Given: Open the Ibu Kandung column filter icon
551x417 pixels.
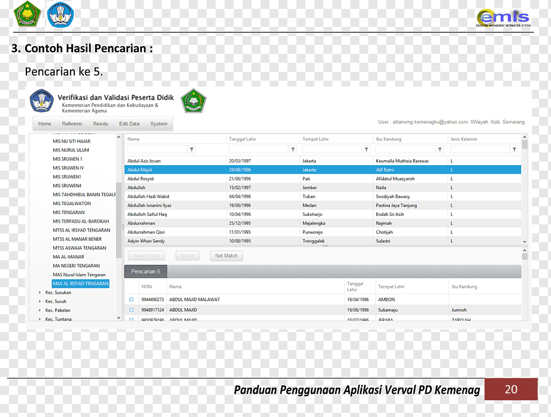Looking at the screenshot, I should [440, 150].
